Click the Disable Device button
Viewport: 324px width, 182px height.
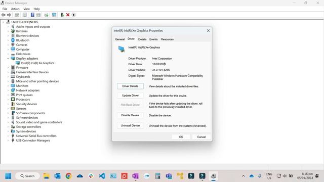click(x=130, y=115)
